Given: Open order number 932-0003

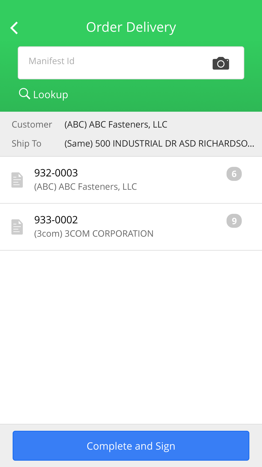Looking at the screenshot, I should [x=56, y=173].
